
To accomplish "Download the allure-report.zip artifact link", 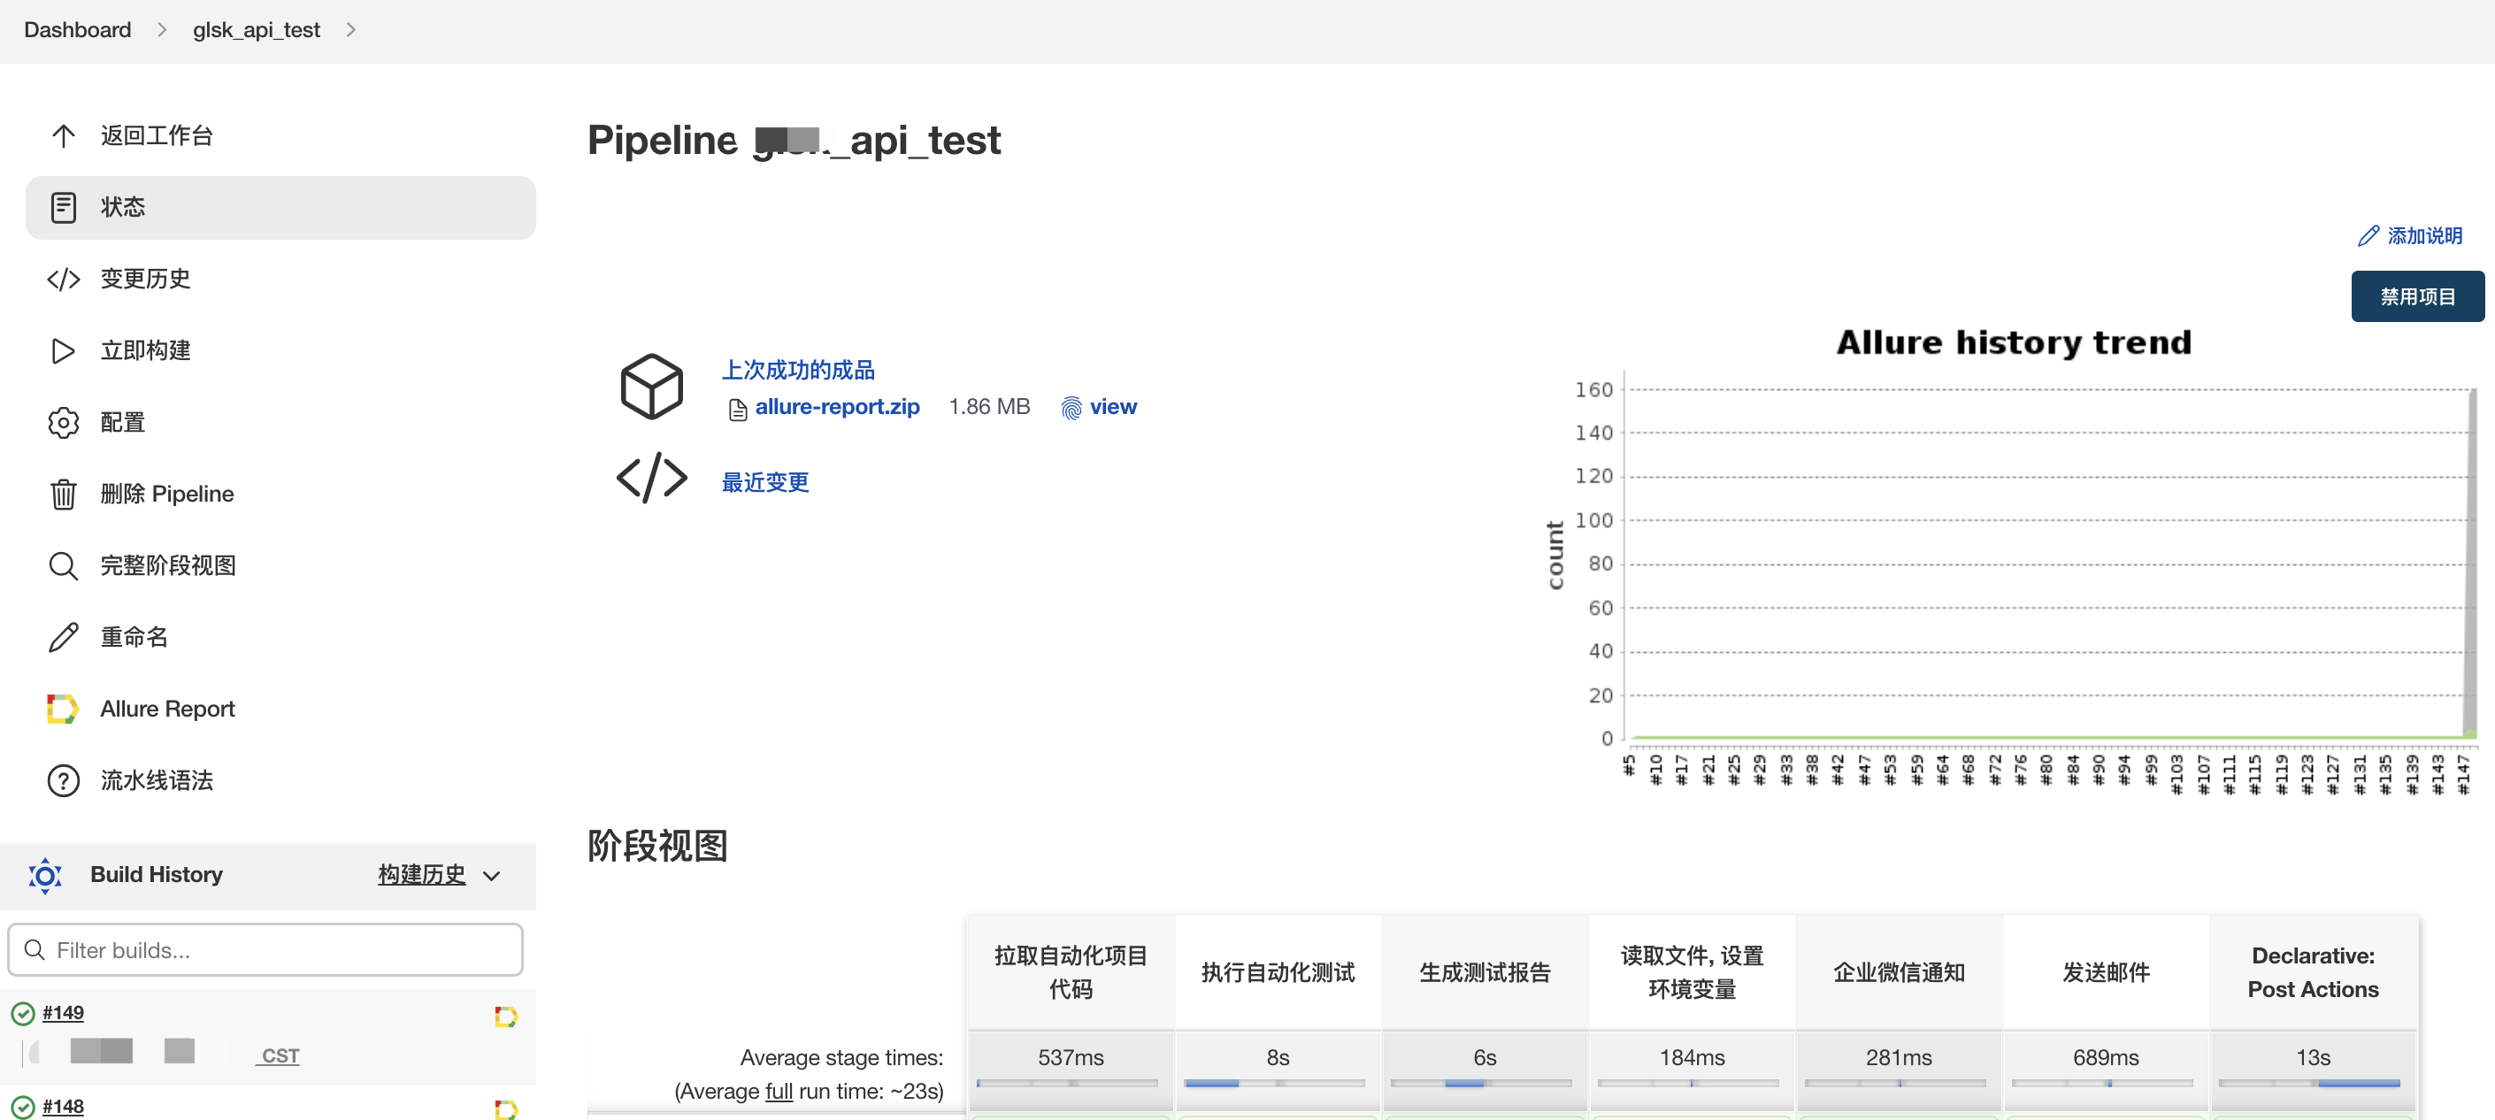I will pyautogui.click(x=837, y=407).
